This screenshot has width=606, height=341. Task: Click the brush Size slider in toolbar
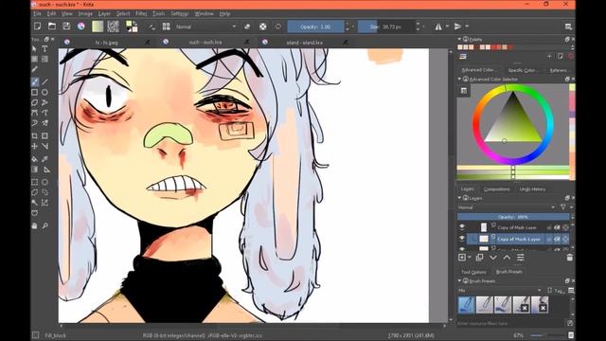[x=385, y=27]
